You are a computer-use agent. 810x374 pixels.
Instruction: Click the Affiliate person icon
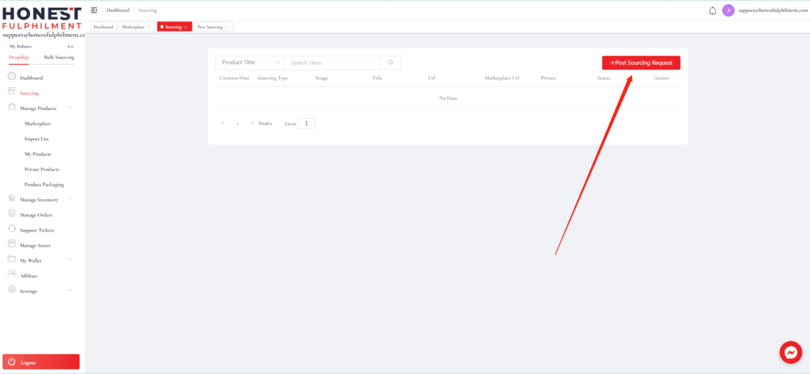pyautogui.click(x=12, y=274)
